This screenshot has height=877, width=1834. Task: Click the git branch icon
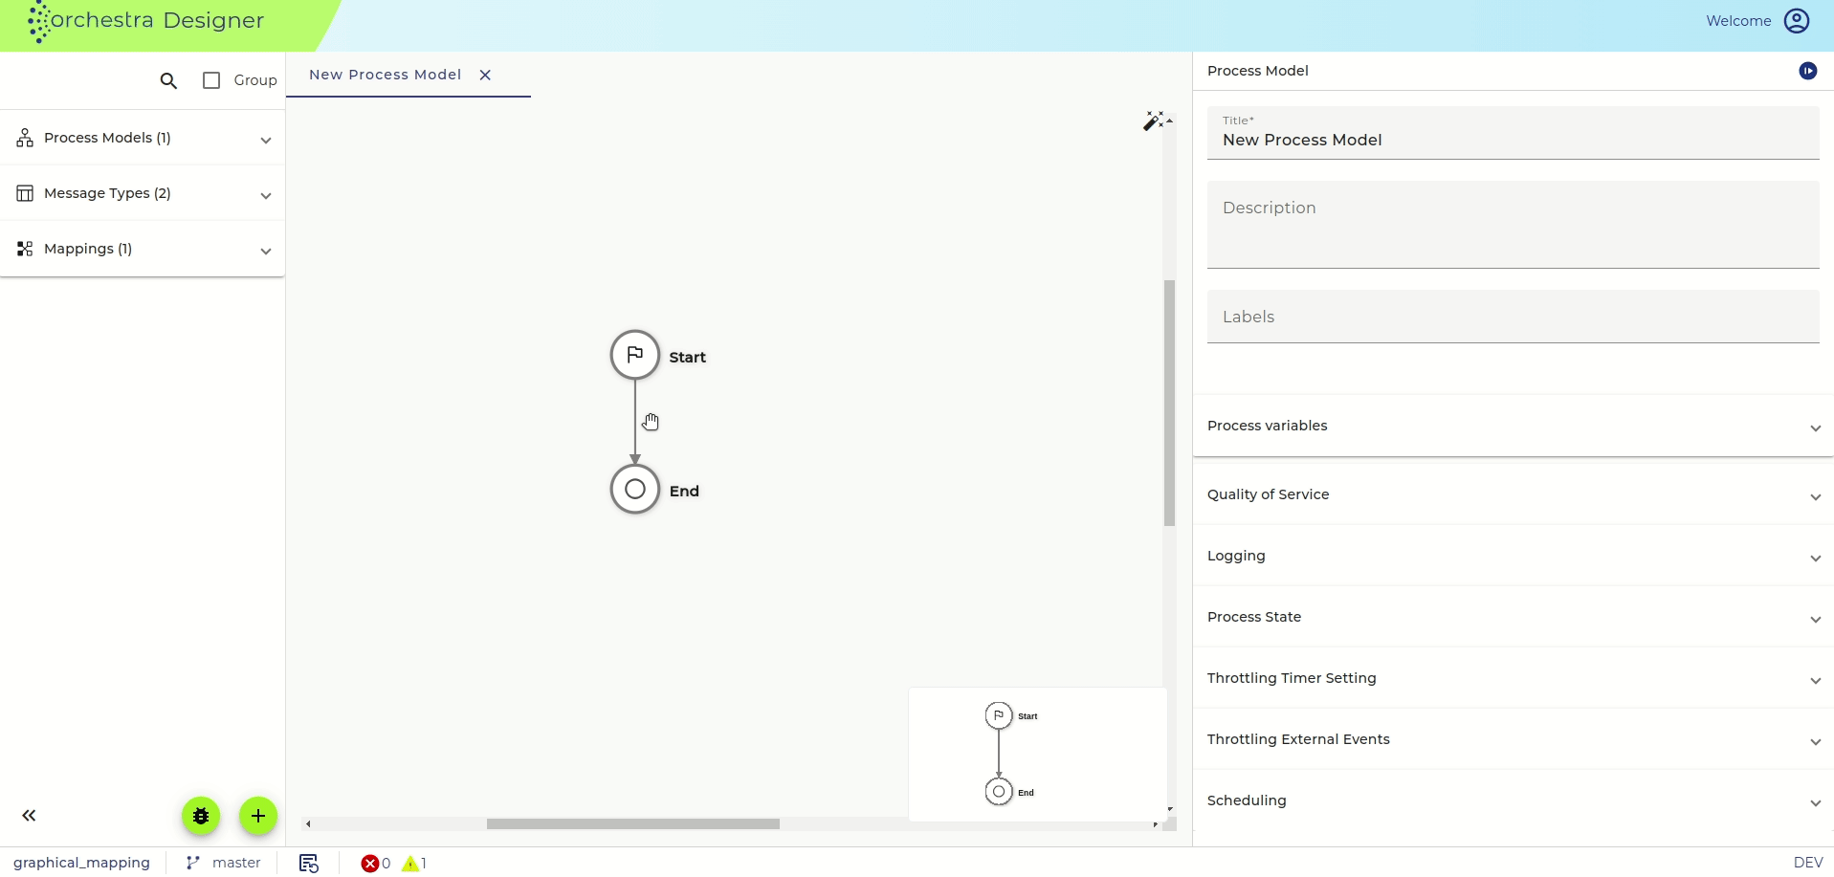[193, 863]
